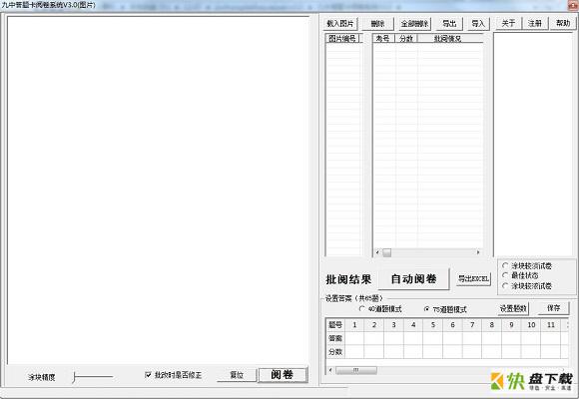Click the 阅卷 button
The height and width of the screenshot is (399, 579).
(x=283, y=375)
